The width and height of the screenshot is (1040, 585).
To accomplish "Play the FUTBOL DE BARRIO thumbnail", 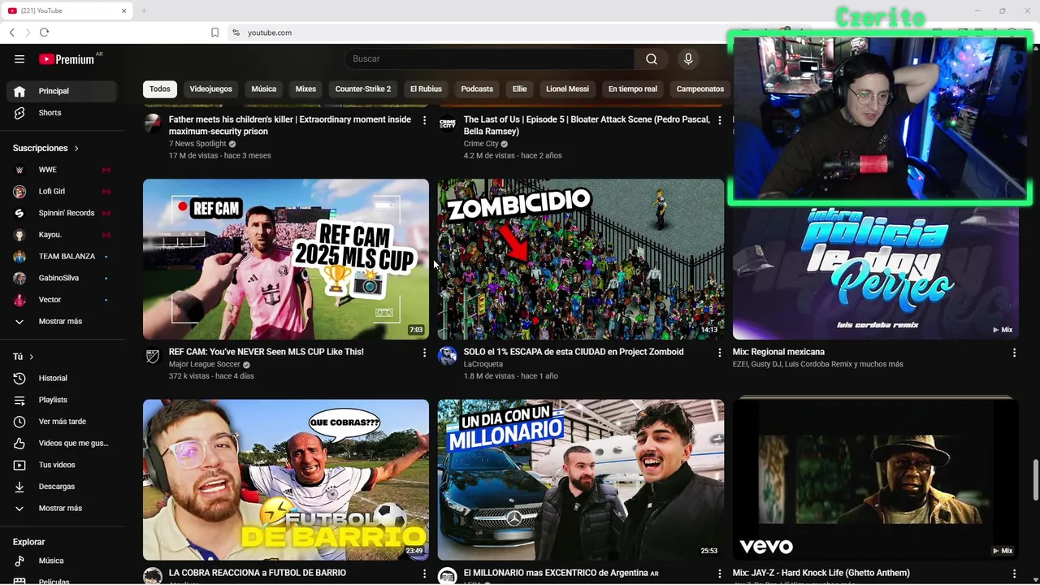I will [286, 479].
